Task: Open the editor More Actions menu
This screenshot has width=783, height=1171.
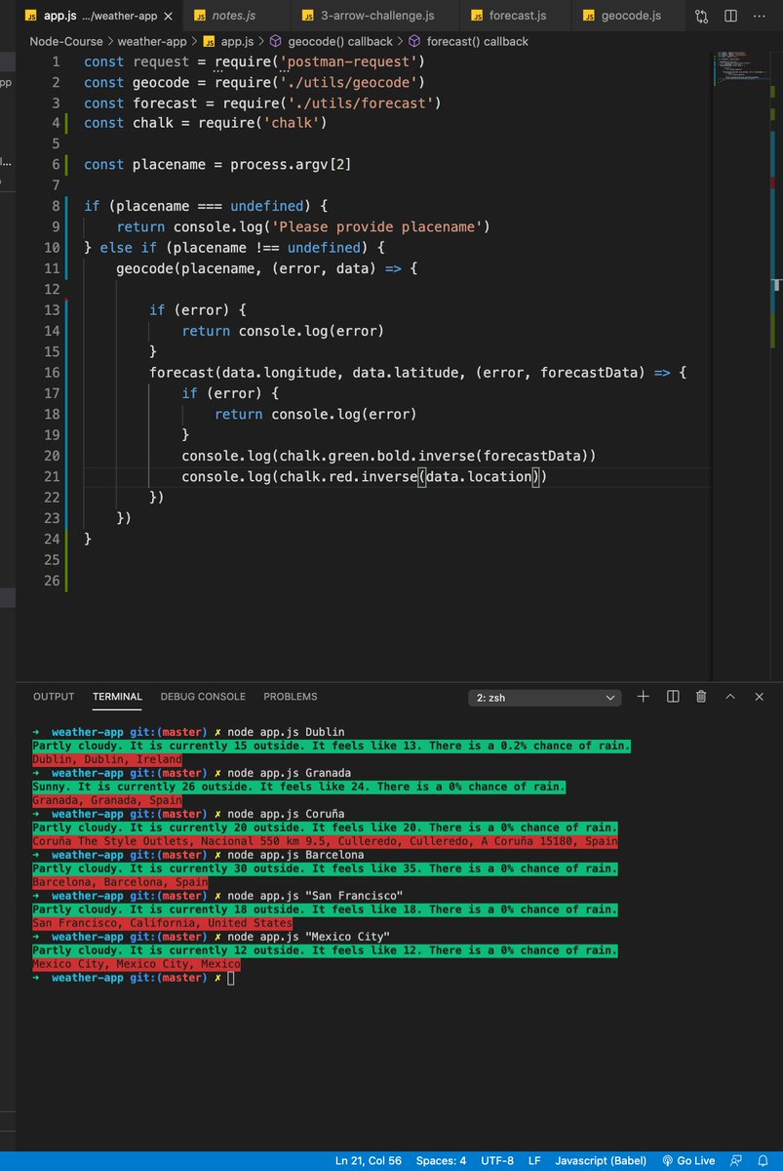Action: 761,16
